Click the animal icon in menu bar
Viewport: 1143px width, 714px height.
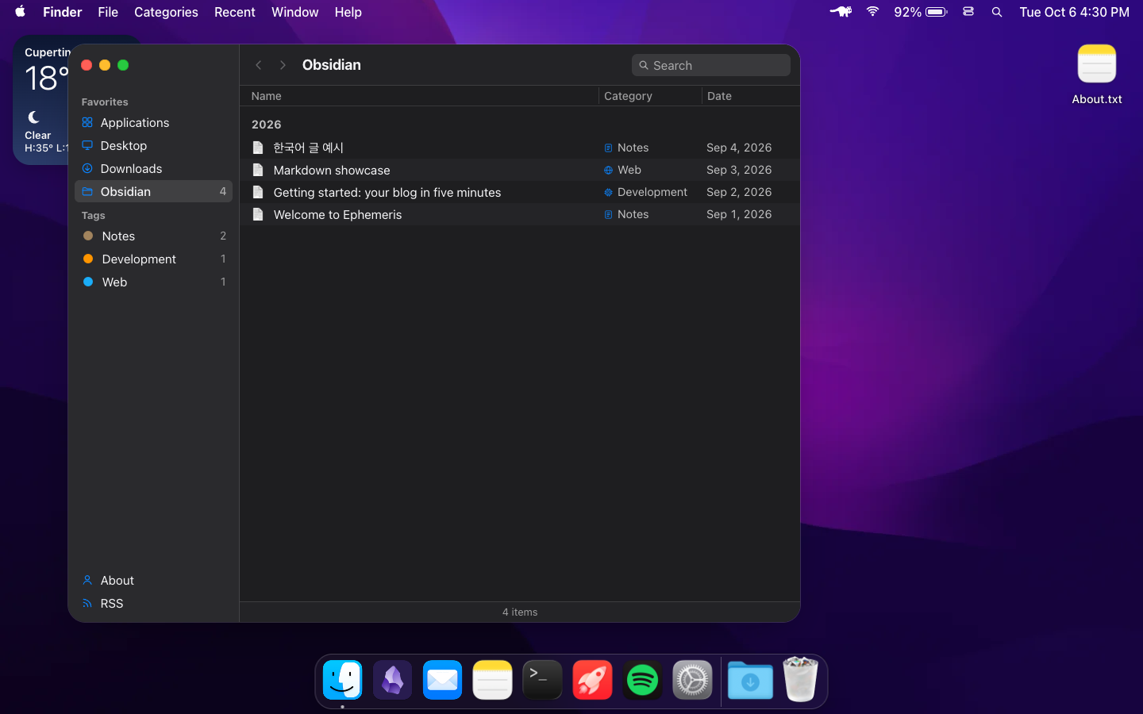841,12
